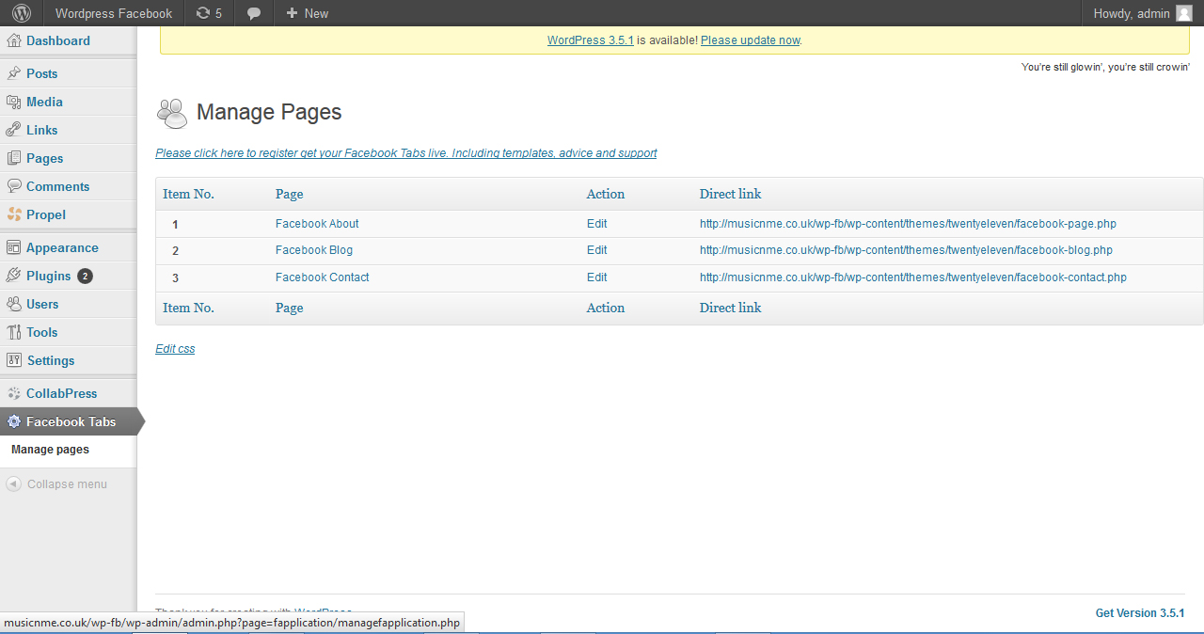Click the CollabPress icon in sidebar
The image size is (1204, 634).
pyautogui.click(x=14, y=393)
